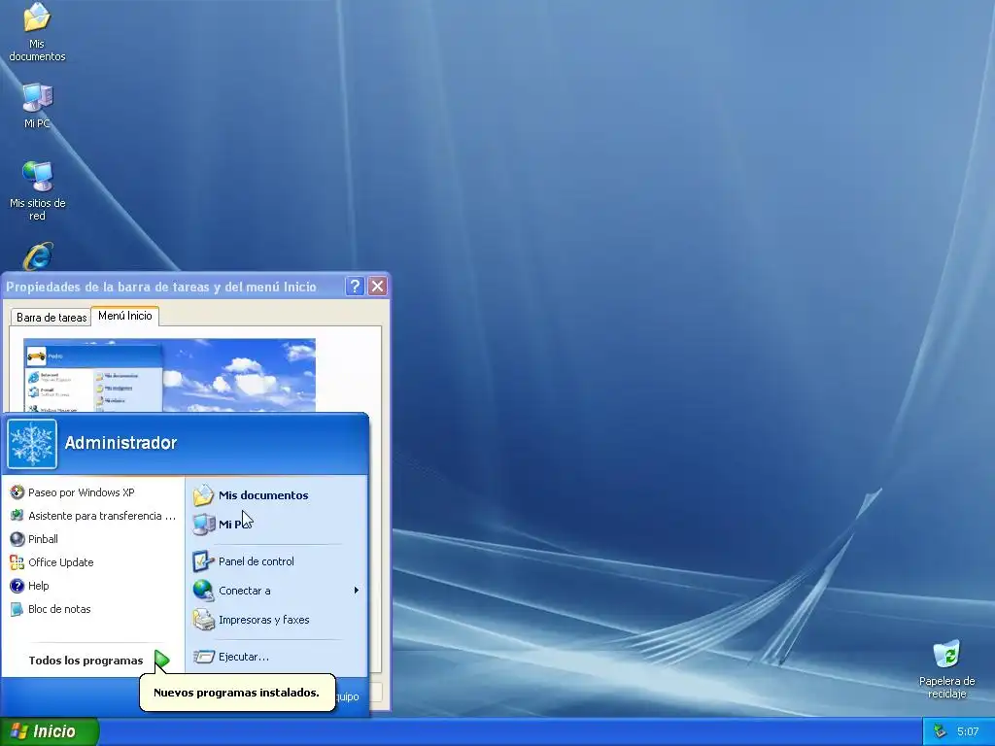The height and width of the screenshot is (746, 995).
Task: Click Asistente para transferencia icon
Action: [17, 516]
